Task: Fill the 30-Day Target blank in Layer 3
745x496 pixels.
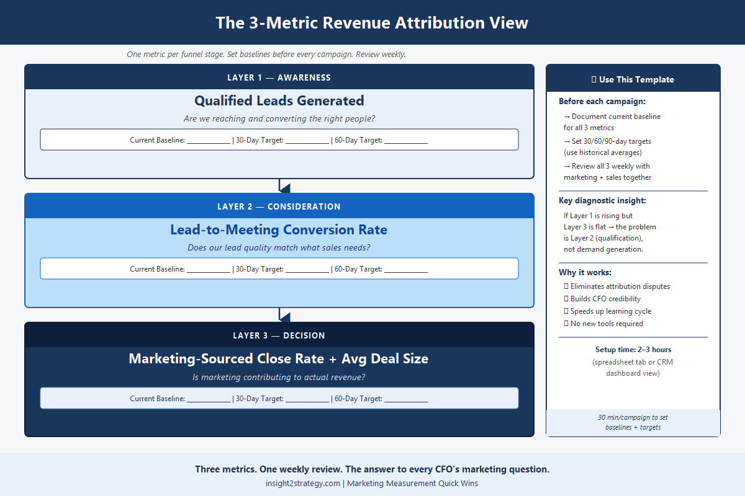Action: coord(307,399)
